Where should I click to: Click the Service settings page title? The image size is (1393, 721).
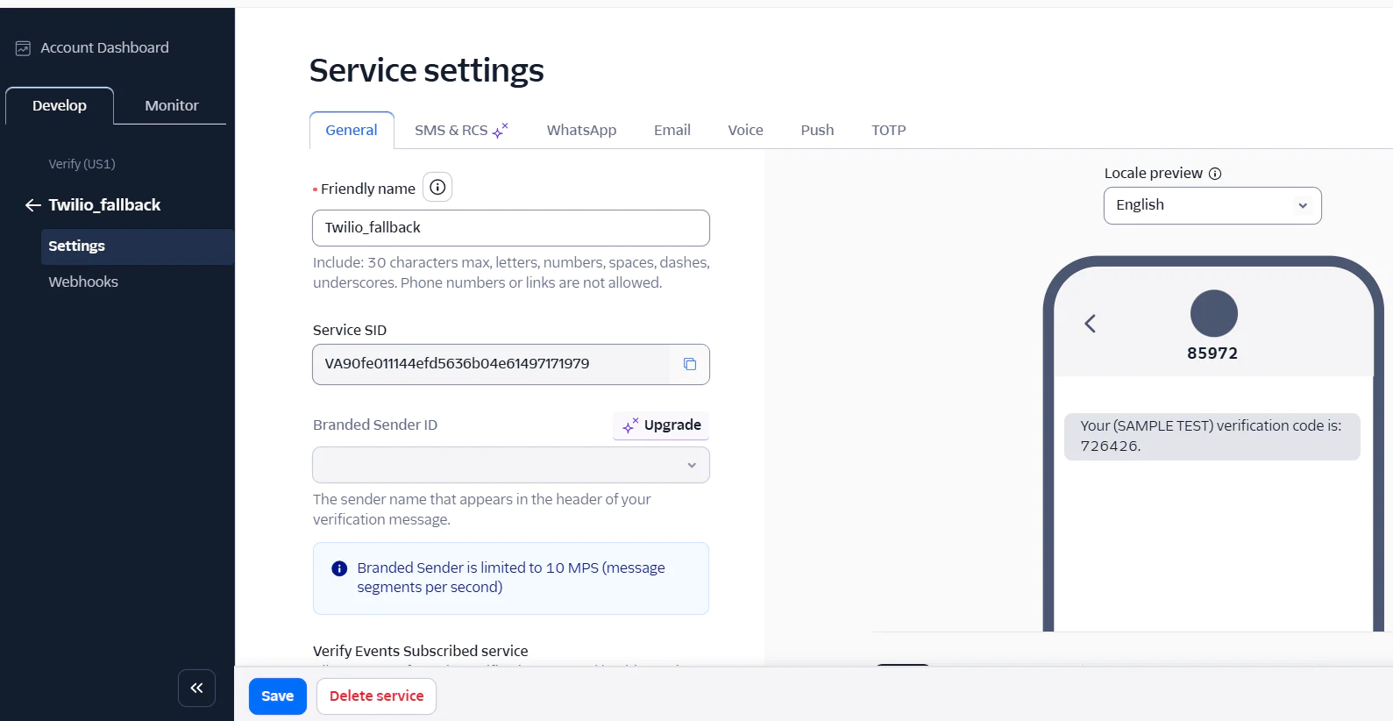pyautogui.click(x=426, y=70)
